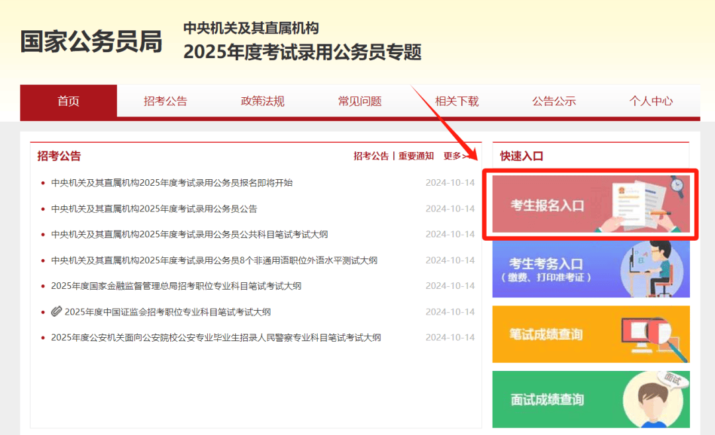Switch to the 招考公告 navigation tab

tap(166, 101)
